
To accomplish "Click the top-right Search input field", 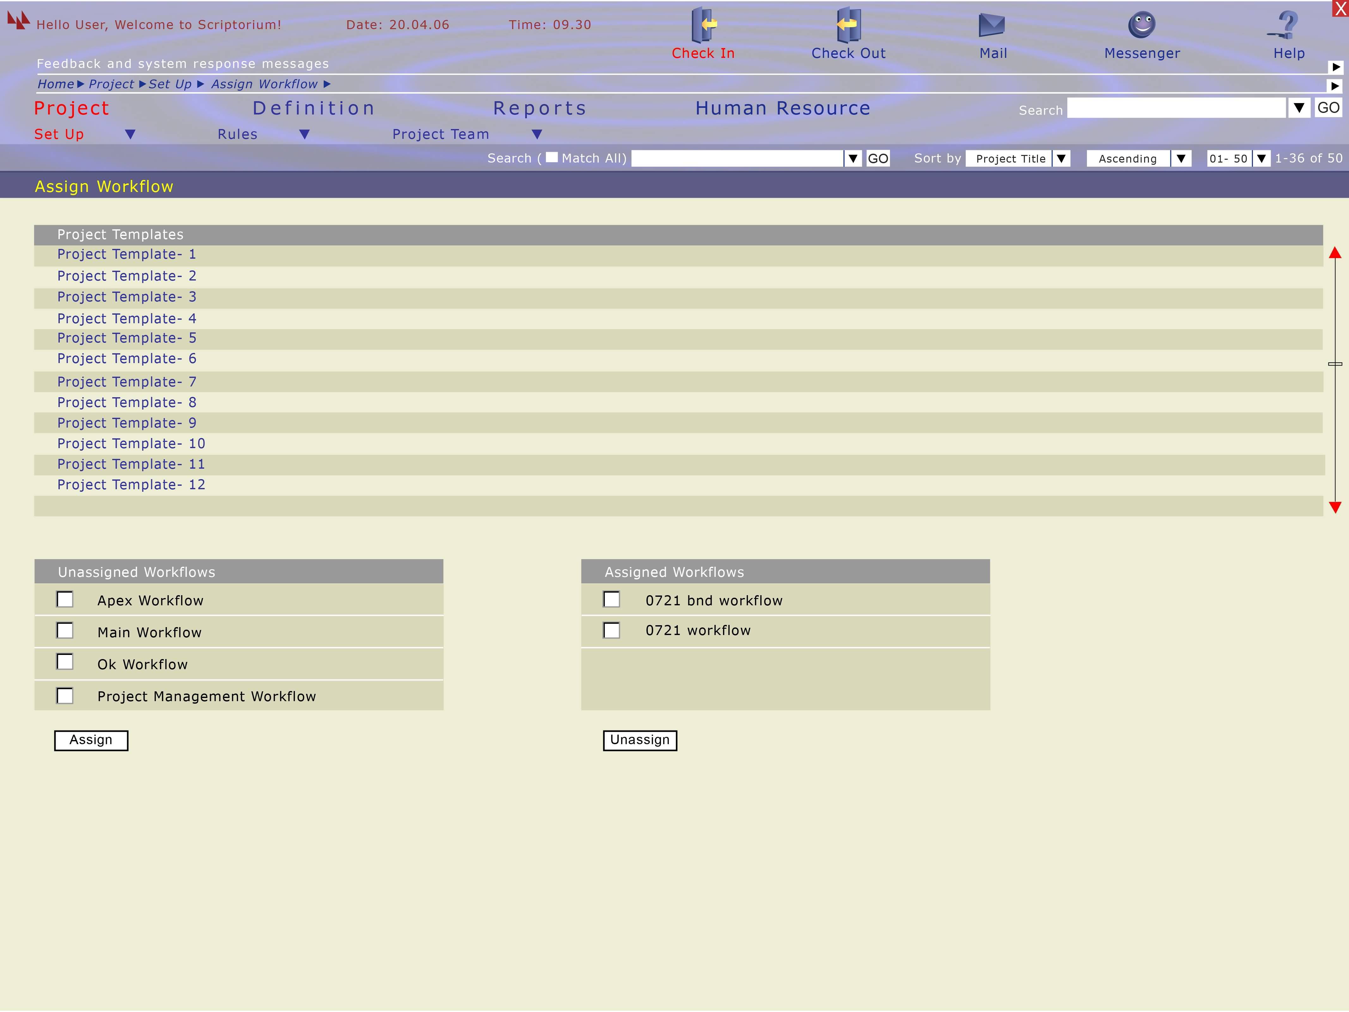I will point(1176,108).
